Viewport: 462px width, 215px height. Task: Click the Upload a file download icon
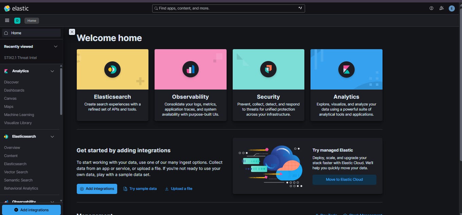167,189
